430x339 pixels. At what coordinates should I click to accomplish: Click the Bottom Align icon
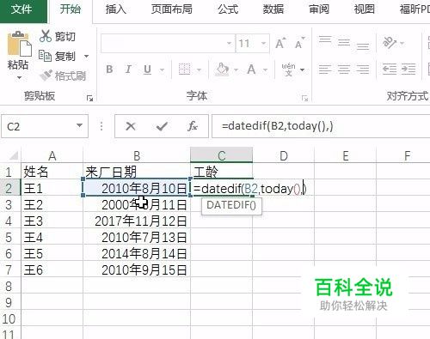(x=363, y=46)
